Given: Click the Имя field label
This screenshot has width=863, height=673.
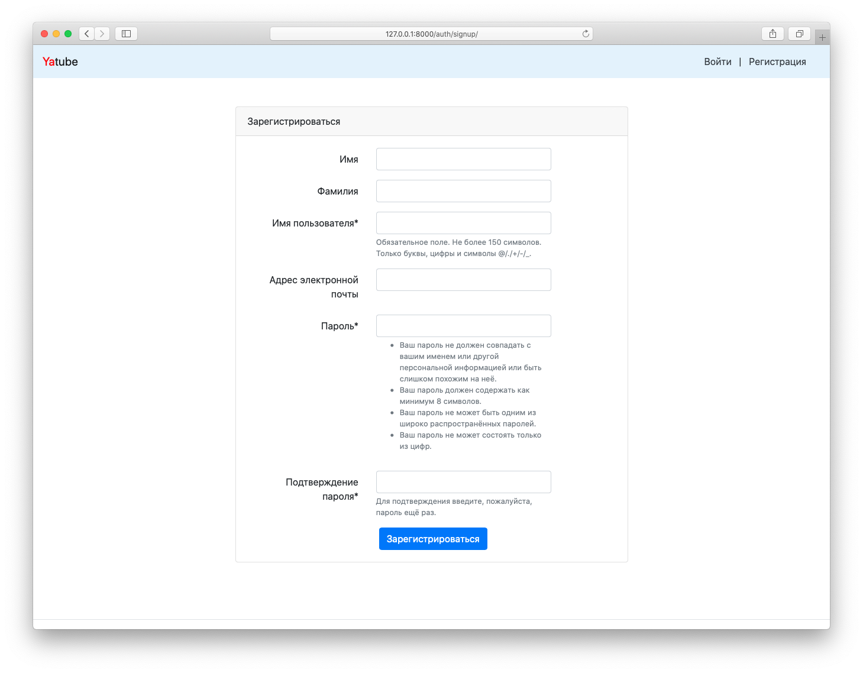Looking at the screenshot, I should (349, 159).
